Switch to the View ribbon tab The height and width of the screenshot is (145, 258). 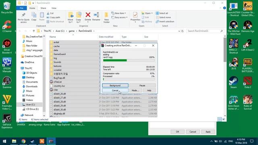coord(54,8)
